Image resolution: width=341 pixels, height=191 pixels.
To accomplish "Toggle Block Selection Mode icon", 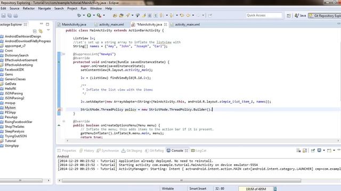I will [x=150, y=15].
